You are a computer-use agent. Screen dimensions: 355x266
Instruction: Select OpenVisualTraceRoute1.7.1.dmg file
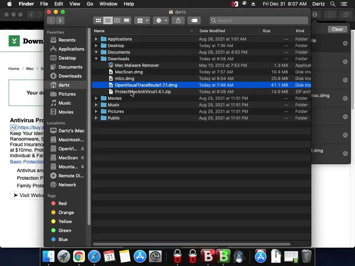pos(201,85)
